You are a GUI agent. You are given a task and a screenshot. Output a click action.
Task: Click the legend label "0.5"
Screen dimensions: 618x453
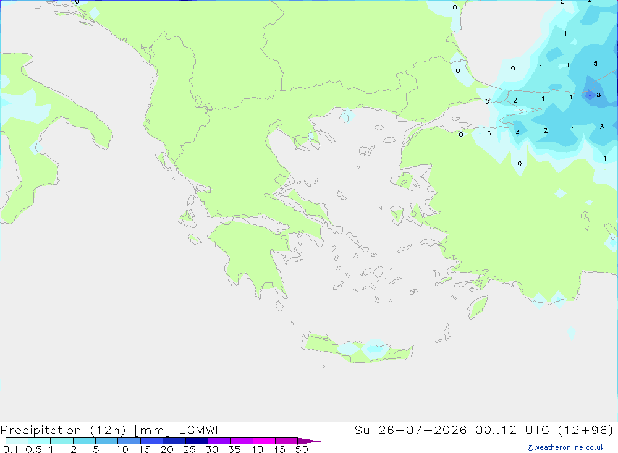(x=33, y=449)
